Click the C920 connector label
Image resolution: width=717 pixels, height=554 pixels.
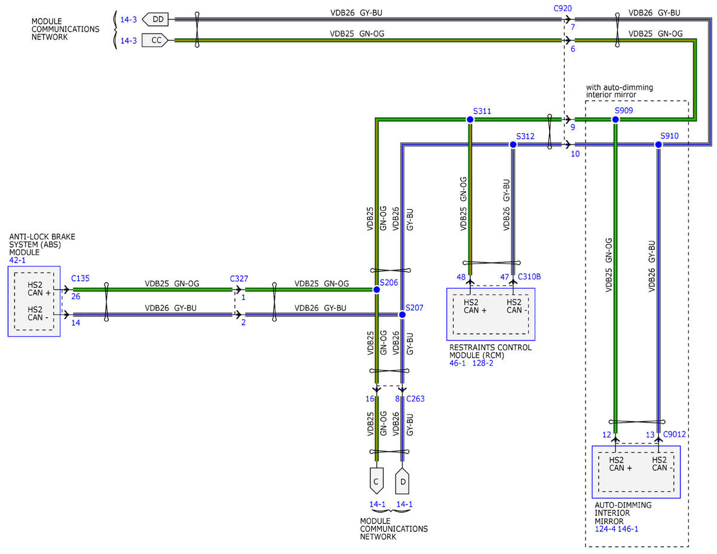coord(563,9)
